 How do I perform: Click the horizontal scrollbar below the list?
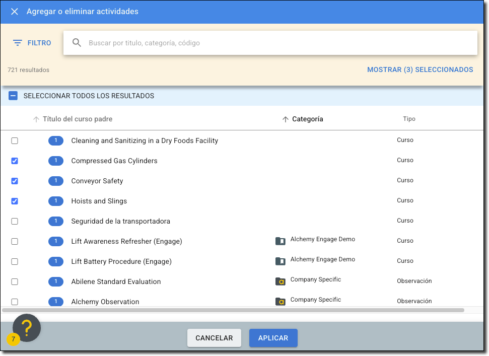click(x=233, y=310)
